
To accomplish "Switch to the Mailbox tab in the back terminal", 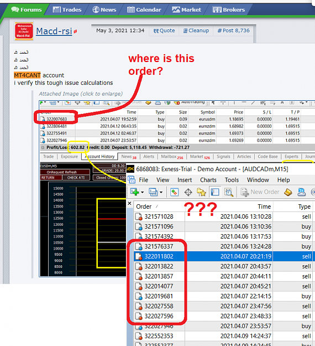I will pos(172,157).
